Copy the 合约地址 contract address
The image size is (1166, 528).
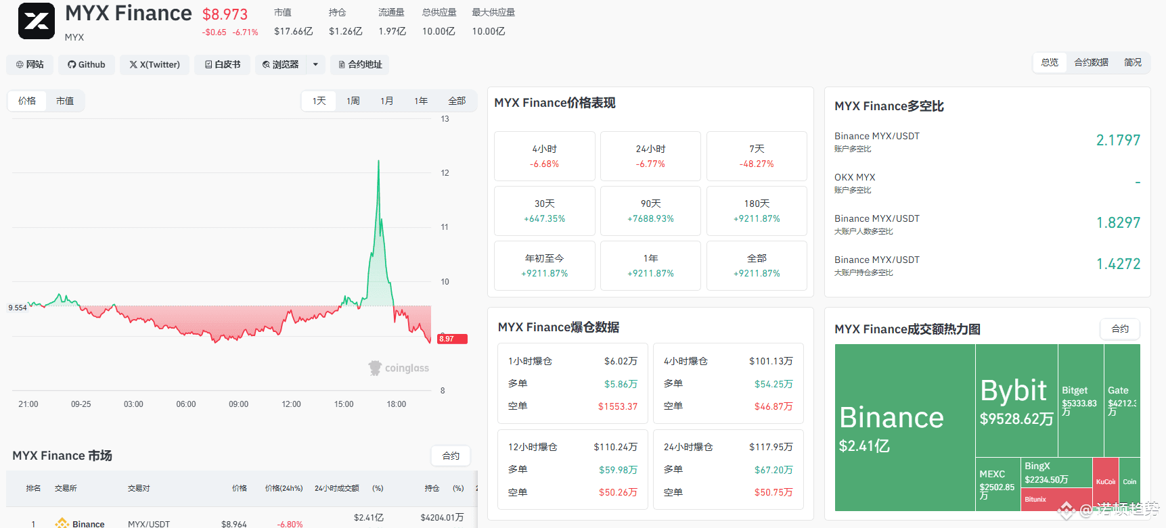360,64
